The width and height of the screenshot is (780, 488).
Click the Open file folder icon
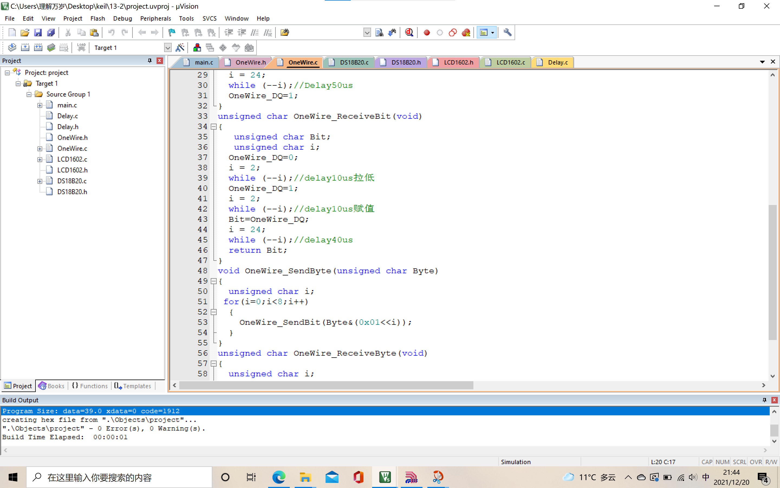(x=25, y=33)
